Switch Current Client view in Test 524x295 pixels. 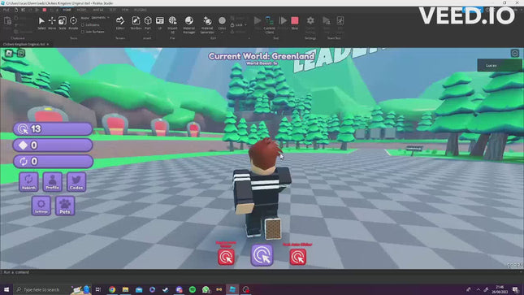tap(270, 24)
